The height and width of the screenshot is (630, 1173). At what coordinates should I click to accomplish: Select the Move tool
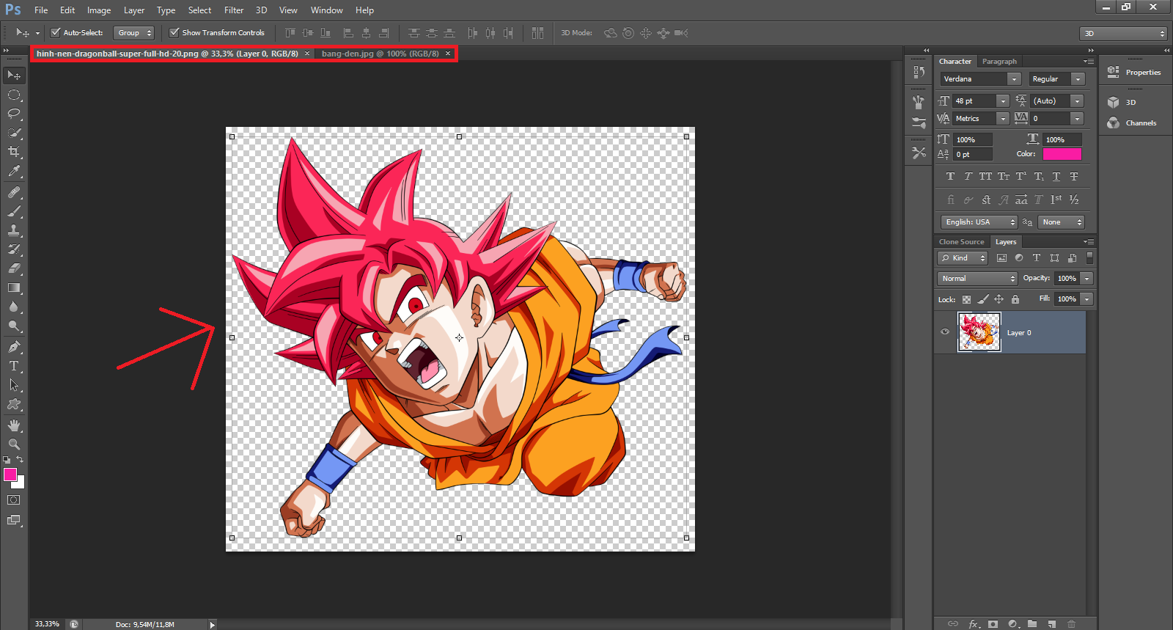point(14,76)
